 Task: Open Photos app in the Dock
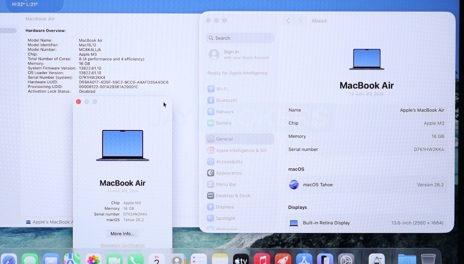click(93, 259)
